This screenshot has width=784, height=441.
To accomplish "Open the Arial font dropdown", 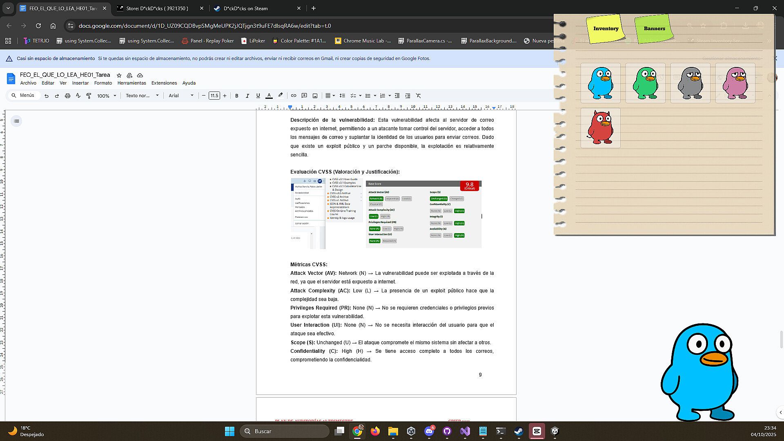I will click(x=181, y=96).
